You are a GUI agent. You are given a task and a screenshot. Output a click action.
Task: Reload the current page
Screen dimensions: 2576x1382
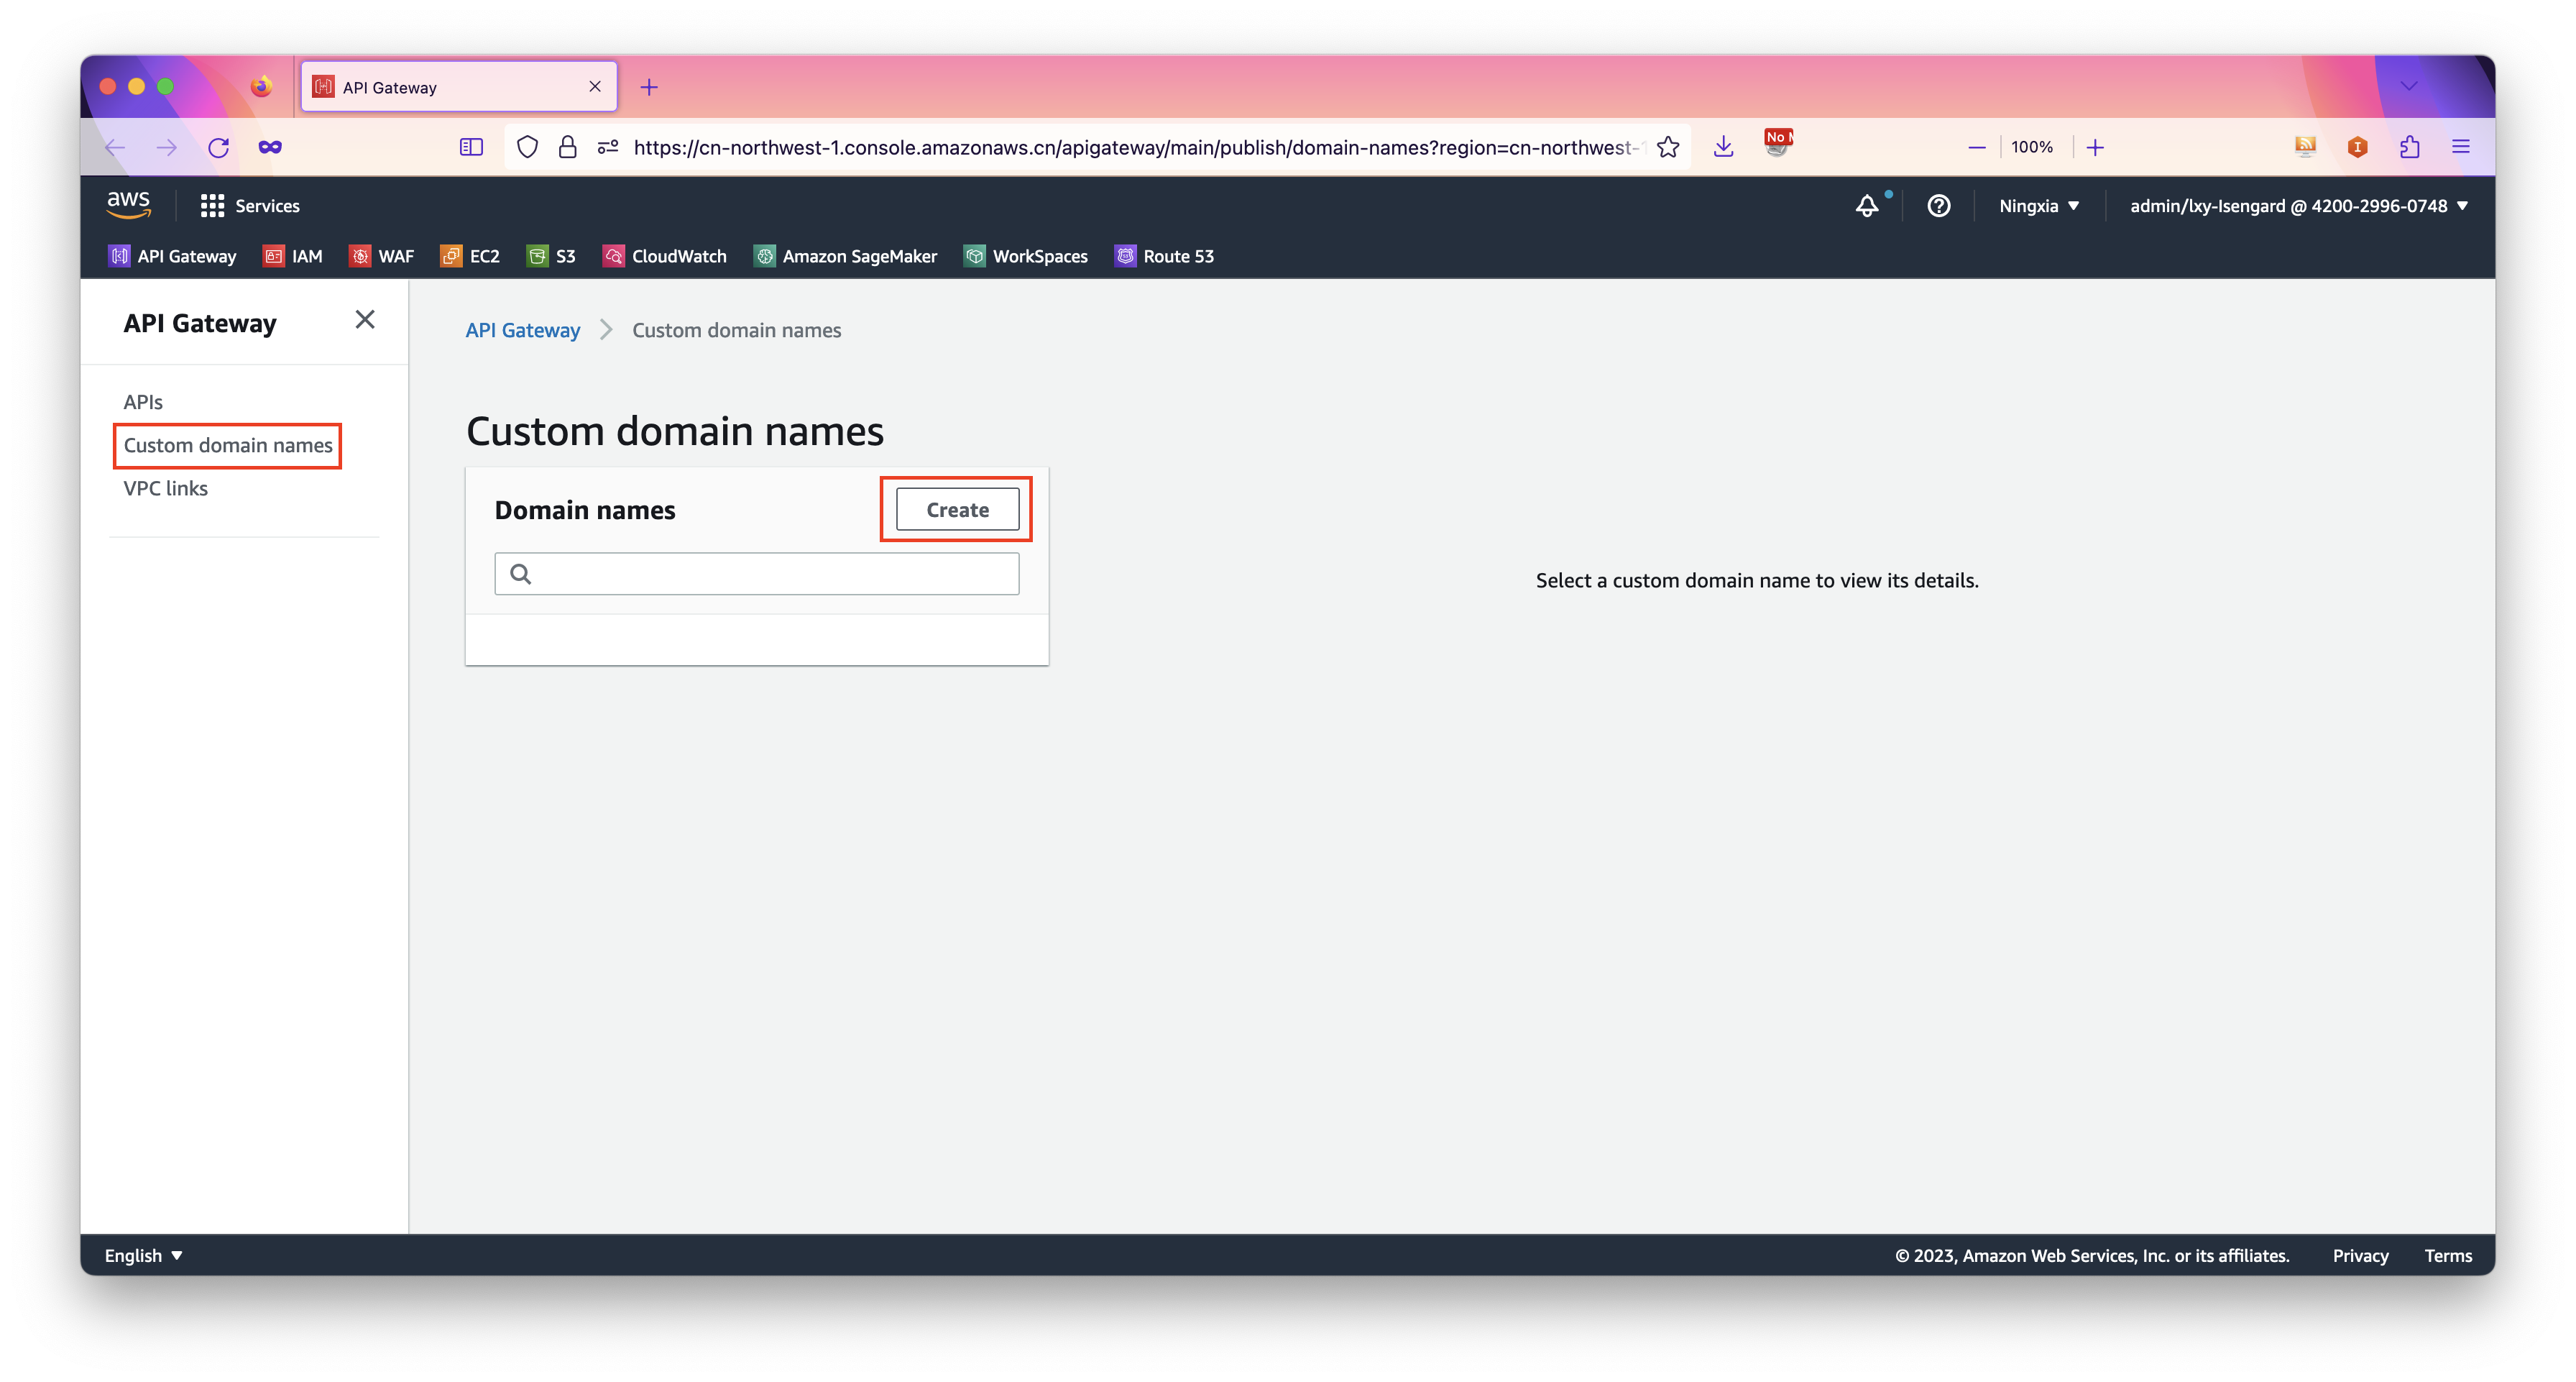tap(218, 147)
